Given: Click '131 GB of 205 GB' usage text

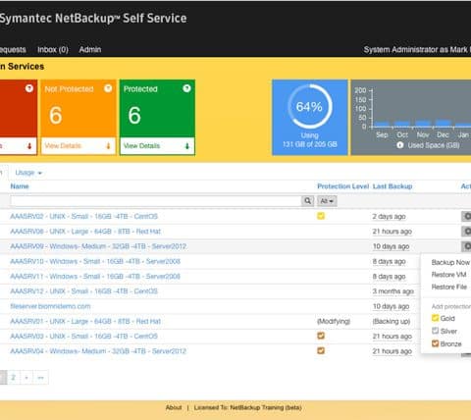Looking at the screenshot, I should 310,144.
